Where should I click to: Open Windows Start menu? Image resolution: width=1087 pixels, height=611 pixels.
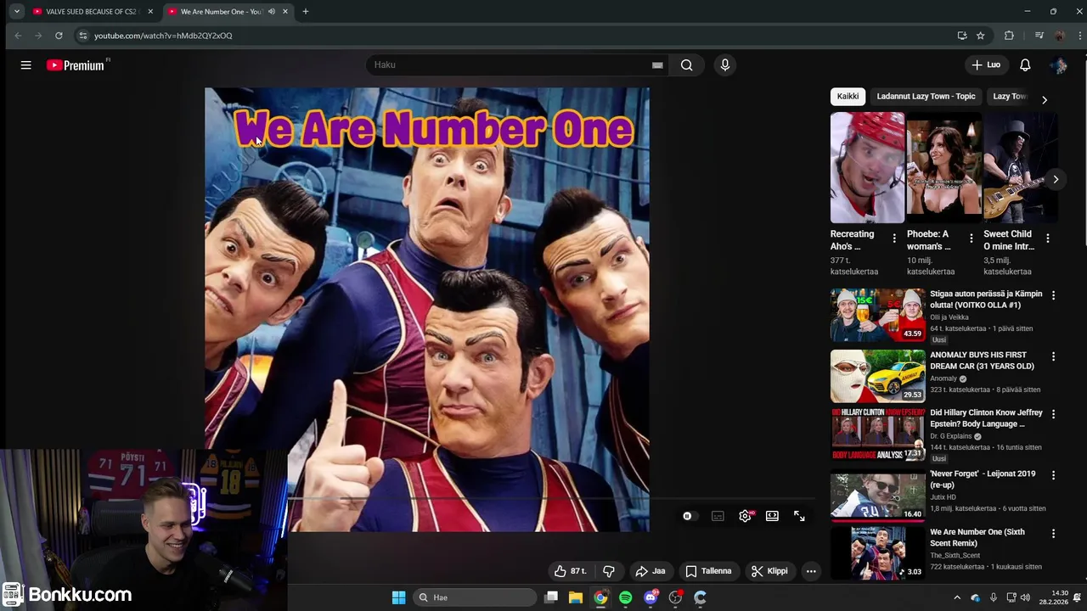[398, 597]
